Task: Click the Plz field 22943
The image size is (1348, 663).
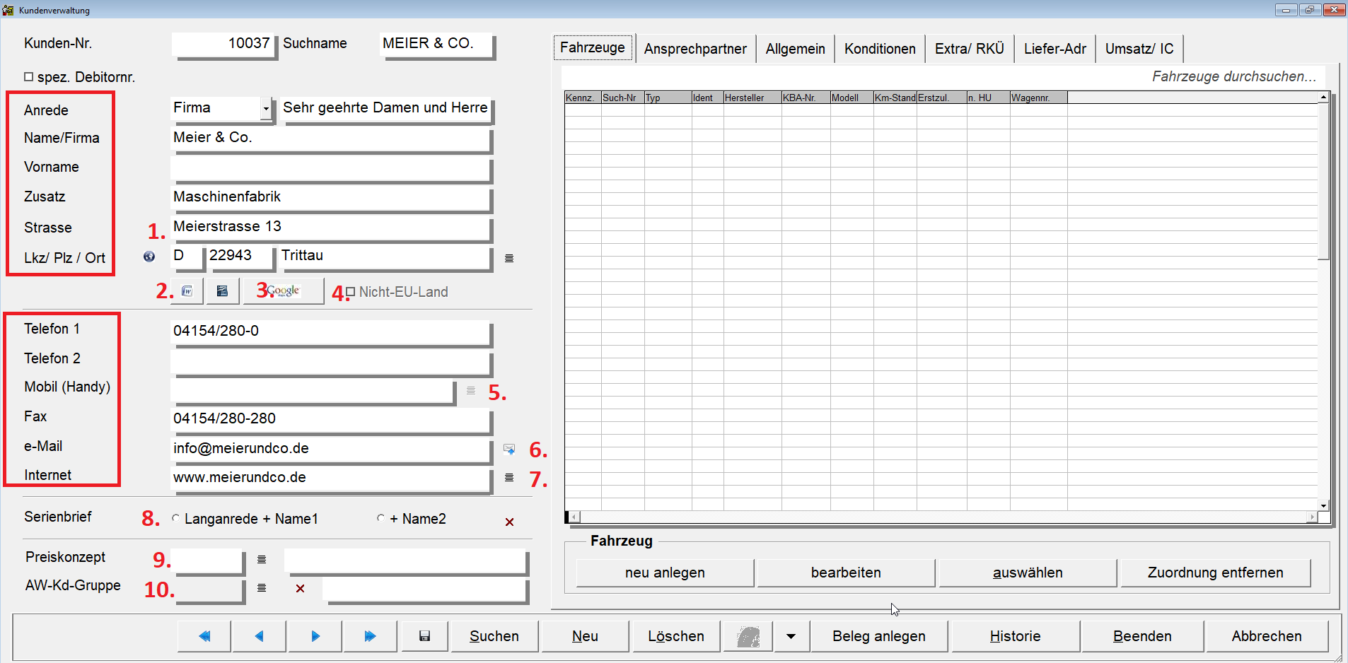Action: tap(239, 256)
